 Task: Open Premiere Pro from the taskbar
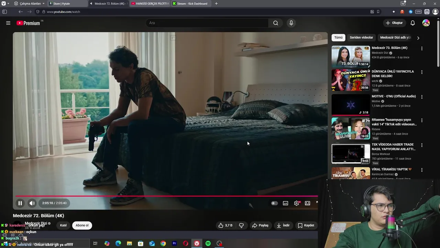pos(174,244)
